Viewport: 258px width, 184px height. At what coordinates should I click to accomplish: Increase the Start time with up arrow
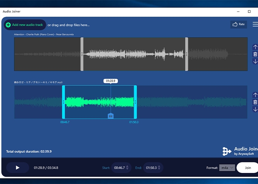(127, 166)
